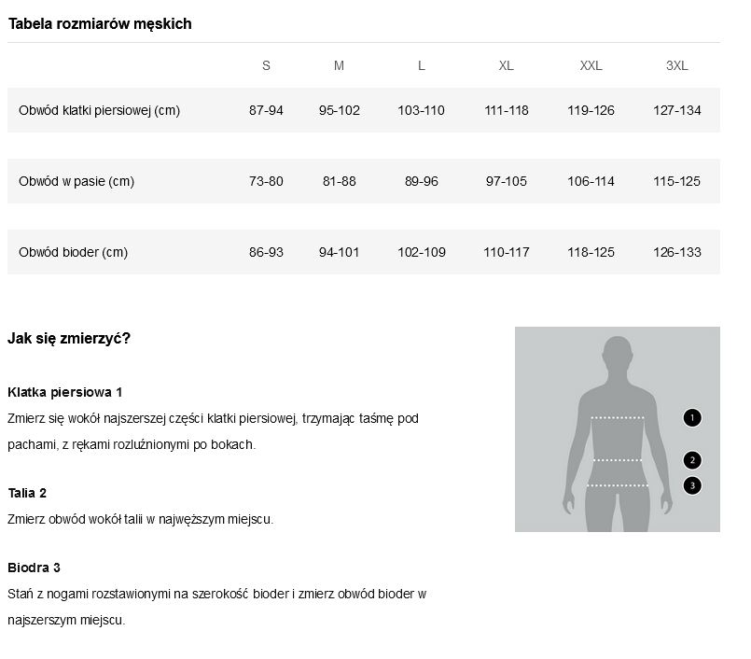
Task: Click the Biodra 3 subheading
Action: point(34,568)
